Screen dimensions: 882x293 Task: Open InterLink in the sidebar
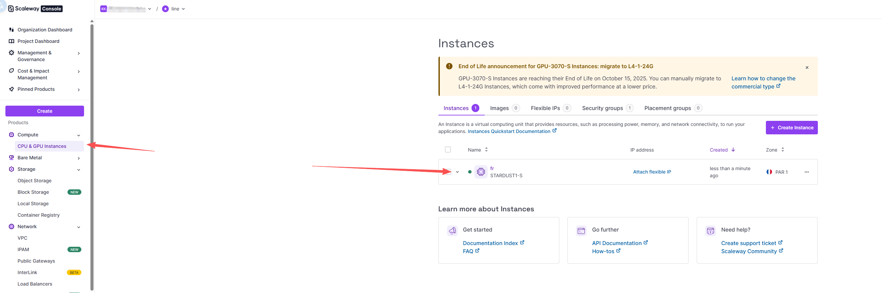(27, 272)
